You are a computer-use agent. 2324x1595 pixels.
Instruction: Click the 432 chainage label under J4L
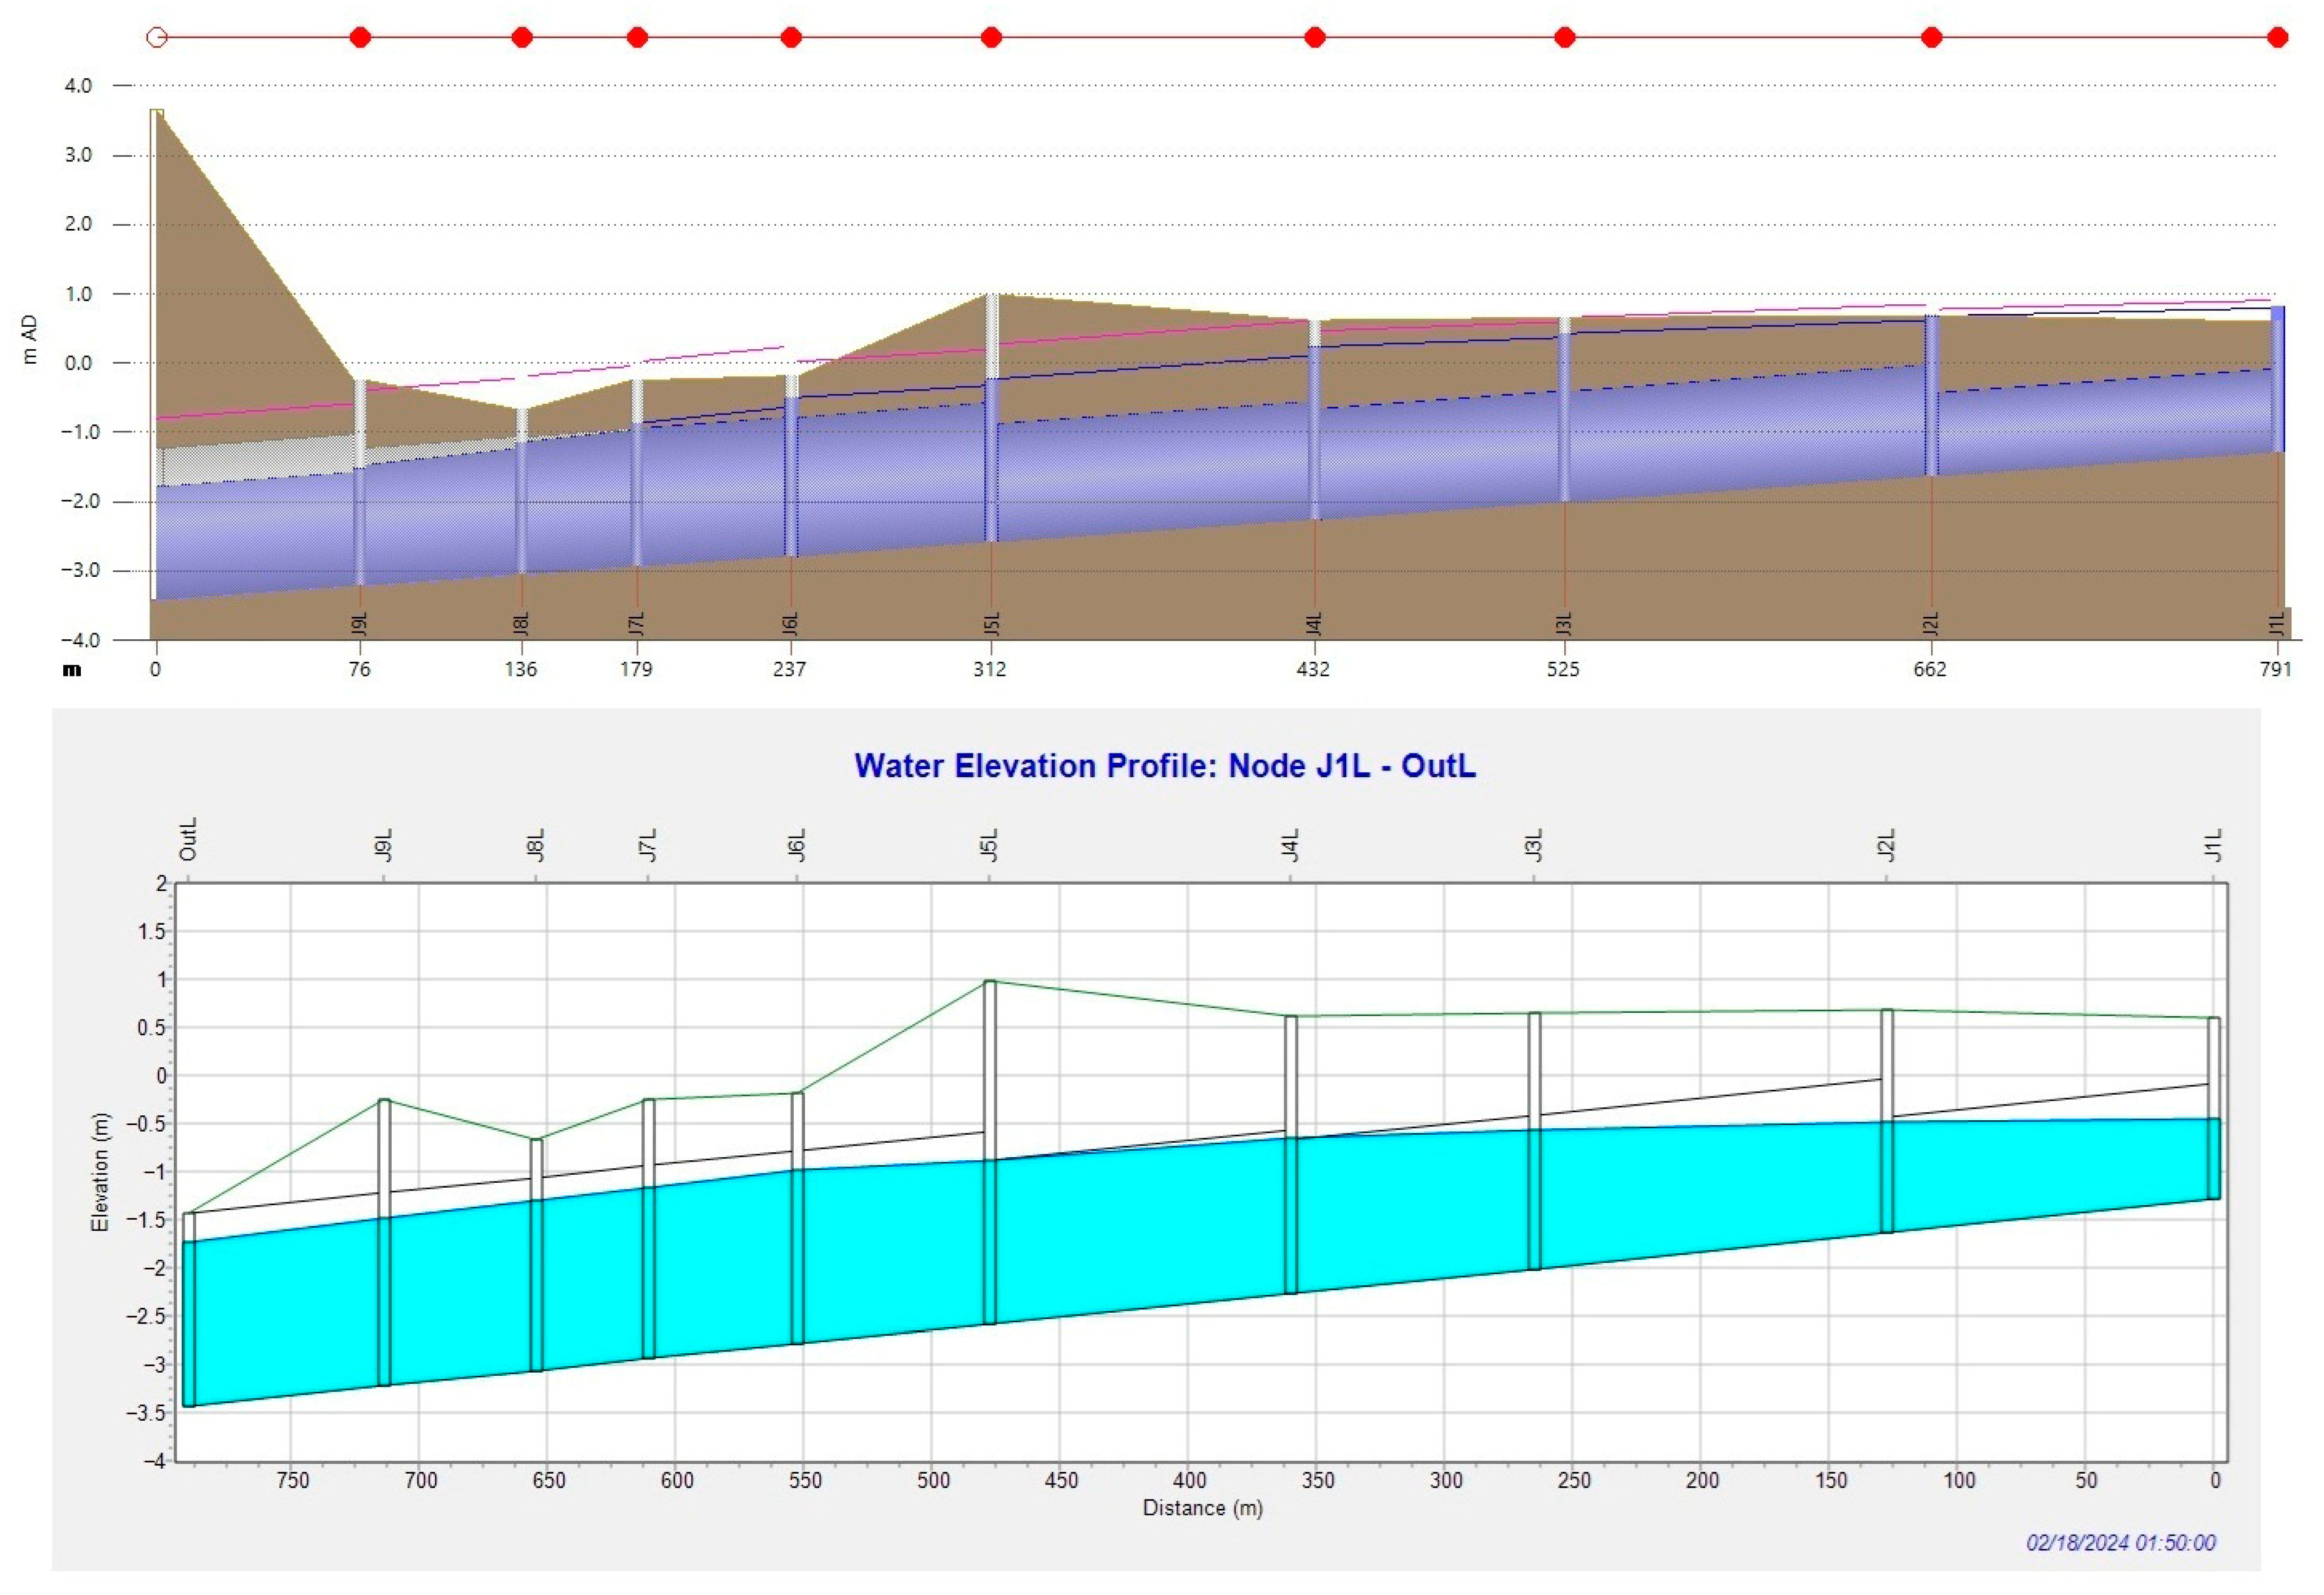1313,669
